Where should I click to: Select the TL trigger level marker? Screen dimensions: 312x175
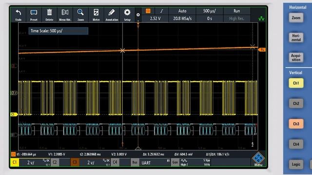[x=262, y=50]
